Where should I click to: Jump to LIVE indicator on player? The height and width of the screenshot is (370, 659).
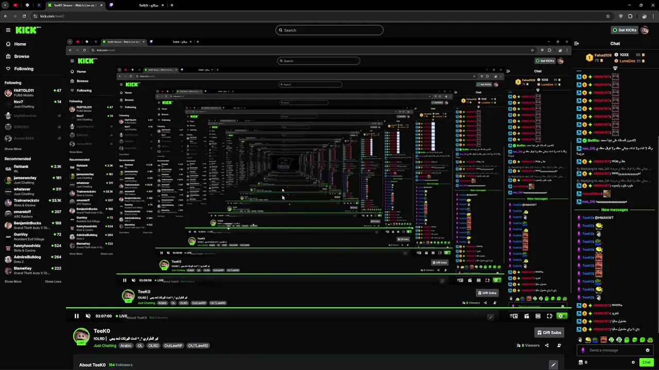click(x=122, y=316)
